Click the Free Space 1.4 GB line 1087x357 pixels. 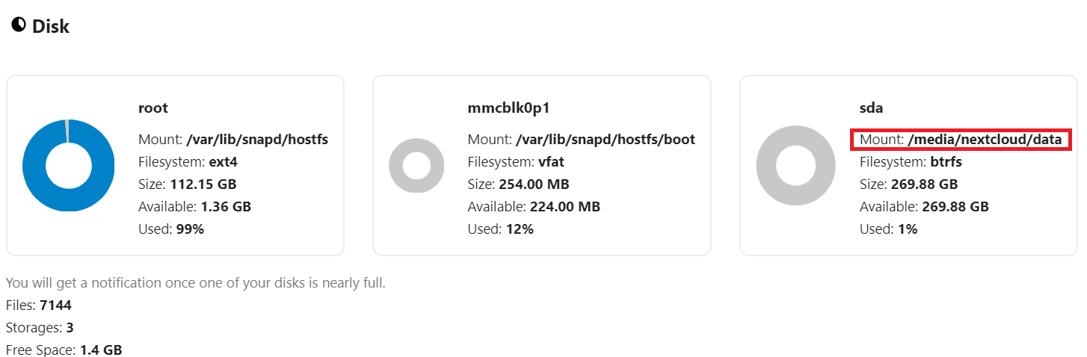click(x=64, y=350)
